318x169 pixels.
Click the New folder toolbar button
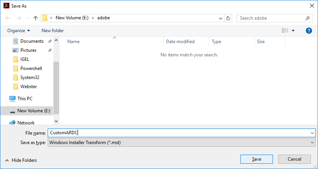(x=53, y=31)
